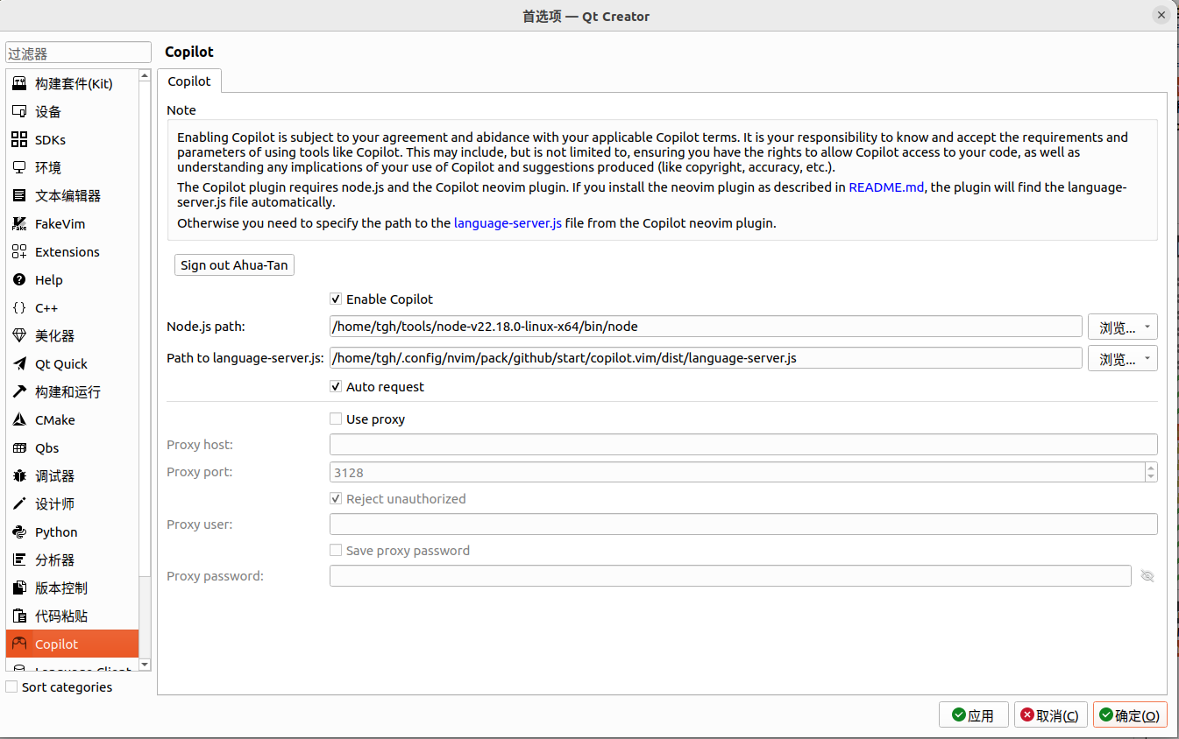Click the 确定(O) OK button
The image size is (1179, 739).
1131,715
